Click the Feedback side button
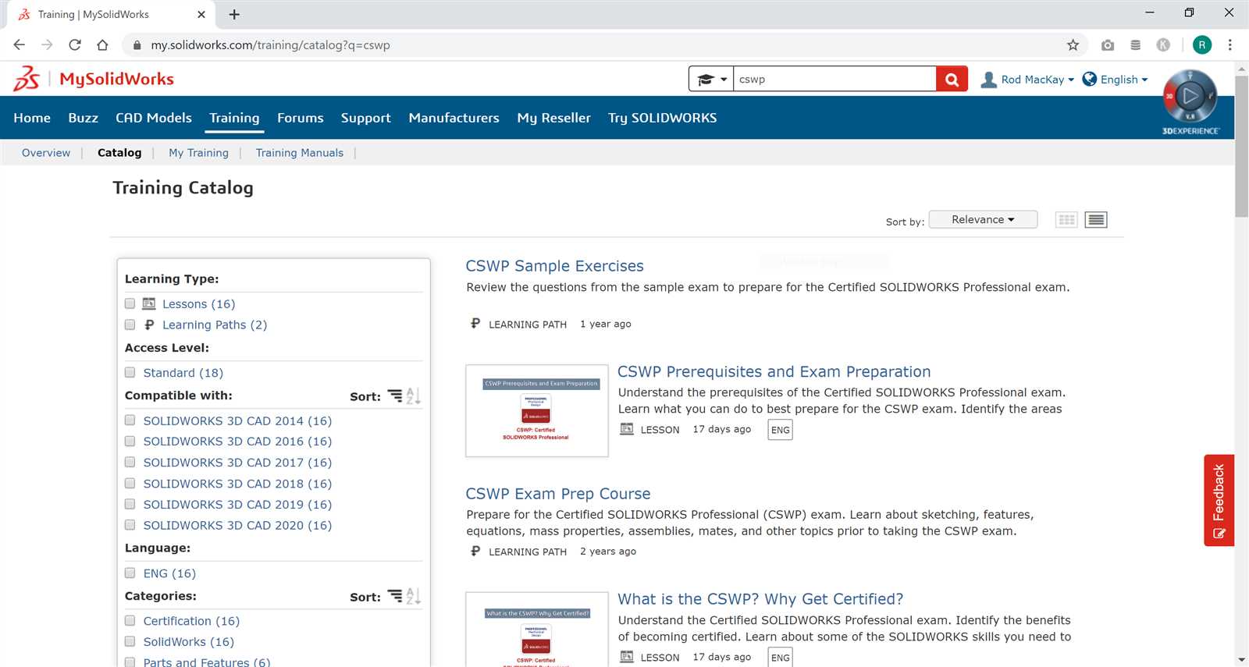Viewport: 1249px width, 667px height. tap(1219, 500)
